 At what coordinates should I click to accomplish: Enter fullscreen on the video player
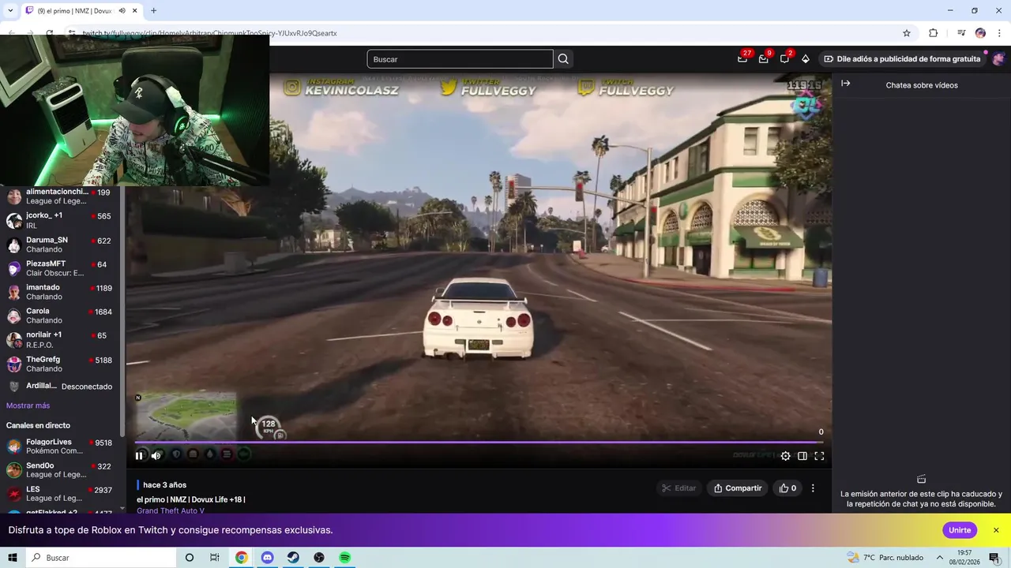[819, 456]
